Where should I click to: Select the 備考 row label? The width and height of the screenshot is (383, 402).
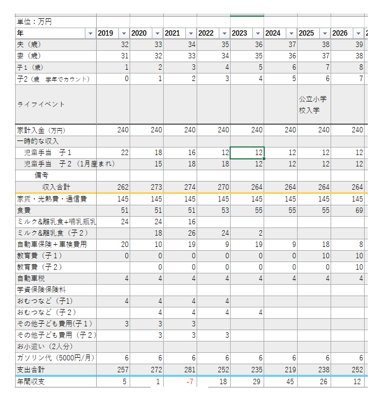tap(56, 176)
